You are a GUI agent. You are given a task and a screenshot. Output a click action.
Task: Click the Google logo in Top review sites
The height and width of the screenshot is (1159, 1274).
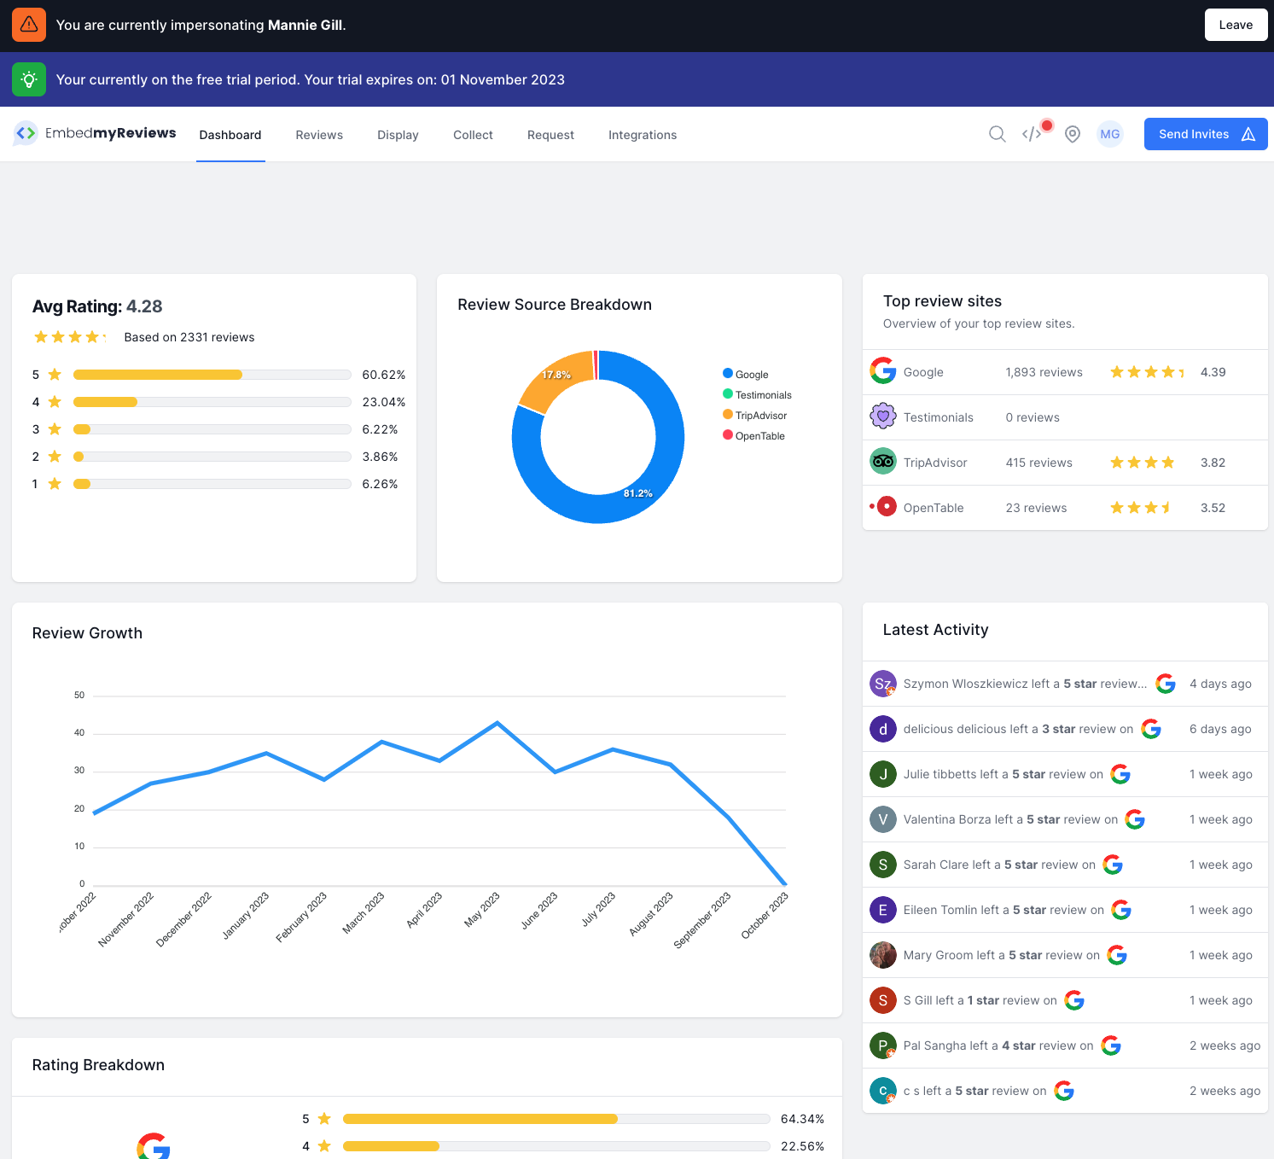[x=883, y=371]
